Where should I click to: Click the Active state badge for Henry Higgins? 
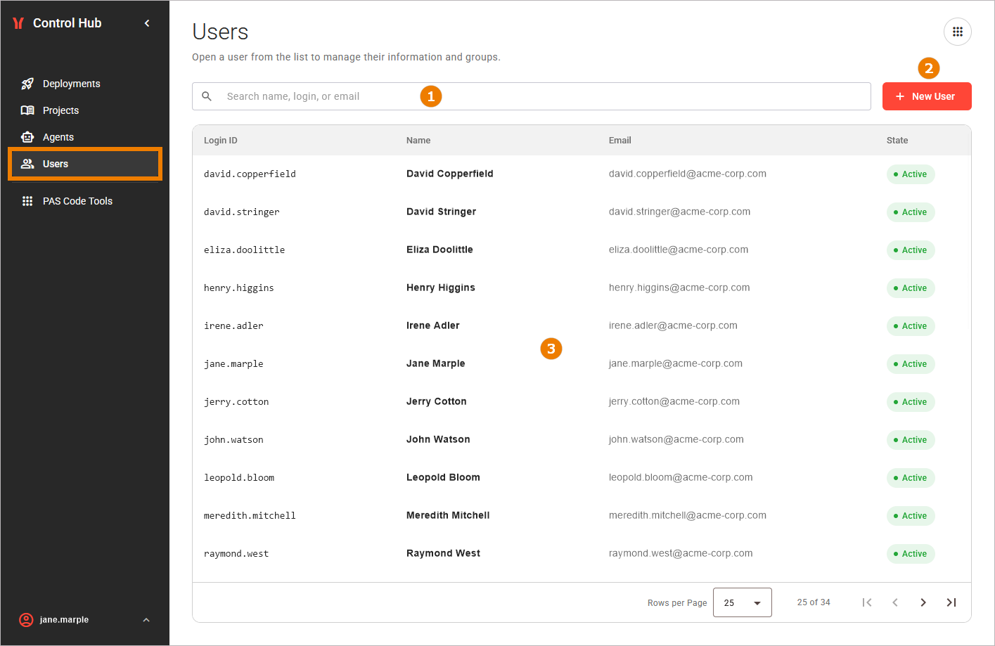(x=911, y=288)
